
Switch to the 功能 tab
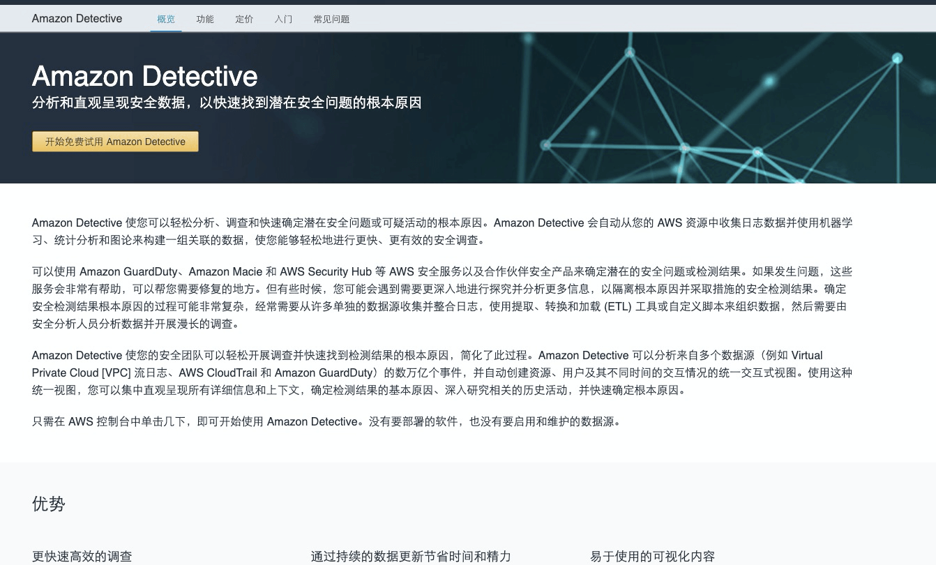click(x=205, y=19)
